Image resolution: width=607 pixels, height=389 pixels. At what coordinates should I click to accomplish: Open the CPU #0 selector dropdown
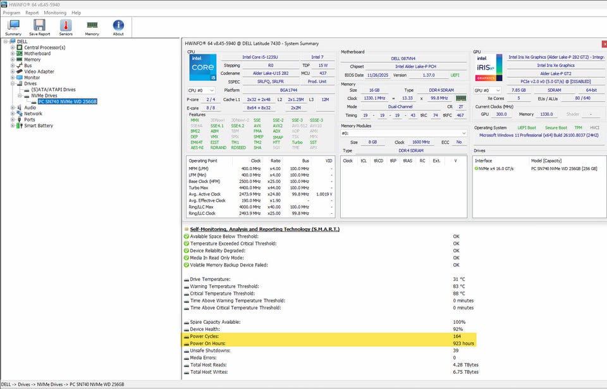(x=201, y=90)
